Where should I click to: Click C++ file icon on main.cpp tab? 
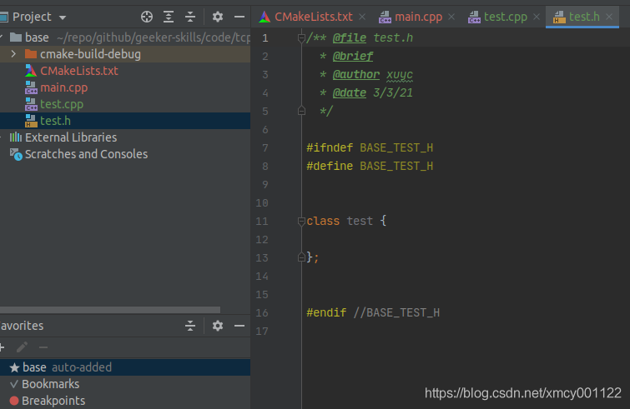(x=385, y=17)
